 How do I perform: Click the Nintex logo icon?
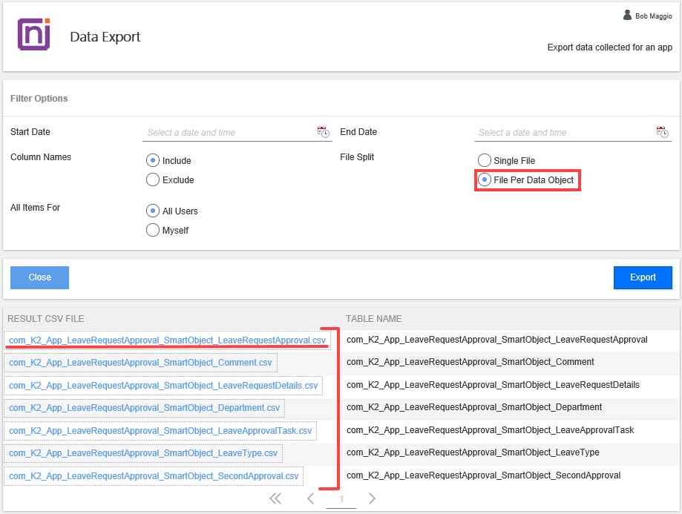click(34, 34)
